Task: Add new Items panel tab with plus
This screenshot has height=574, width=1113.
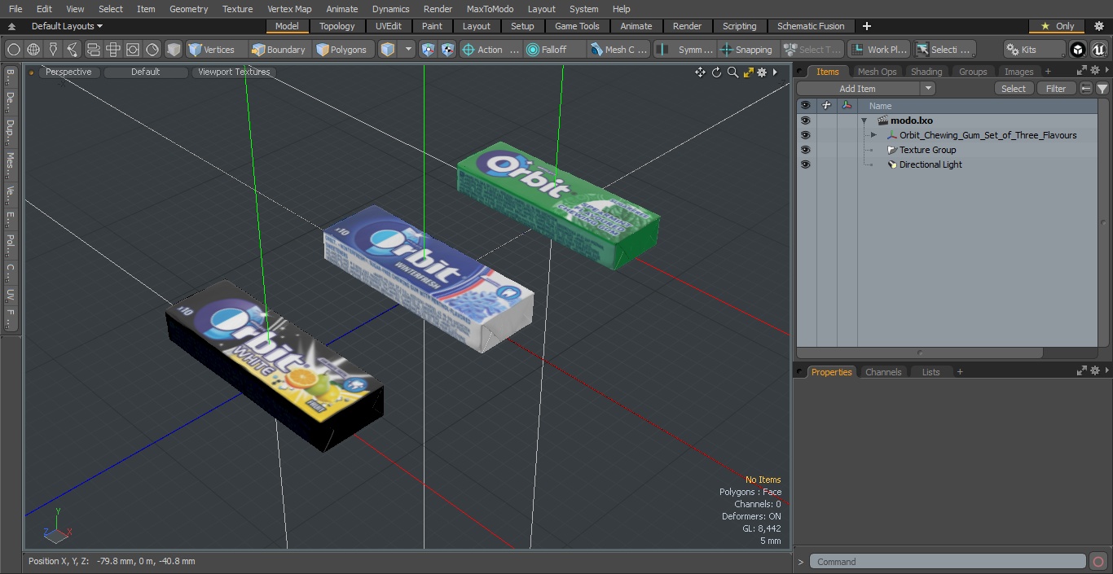Action: click(1048, 72)
